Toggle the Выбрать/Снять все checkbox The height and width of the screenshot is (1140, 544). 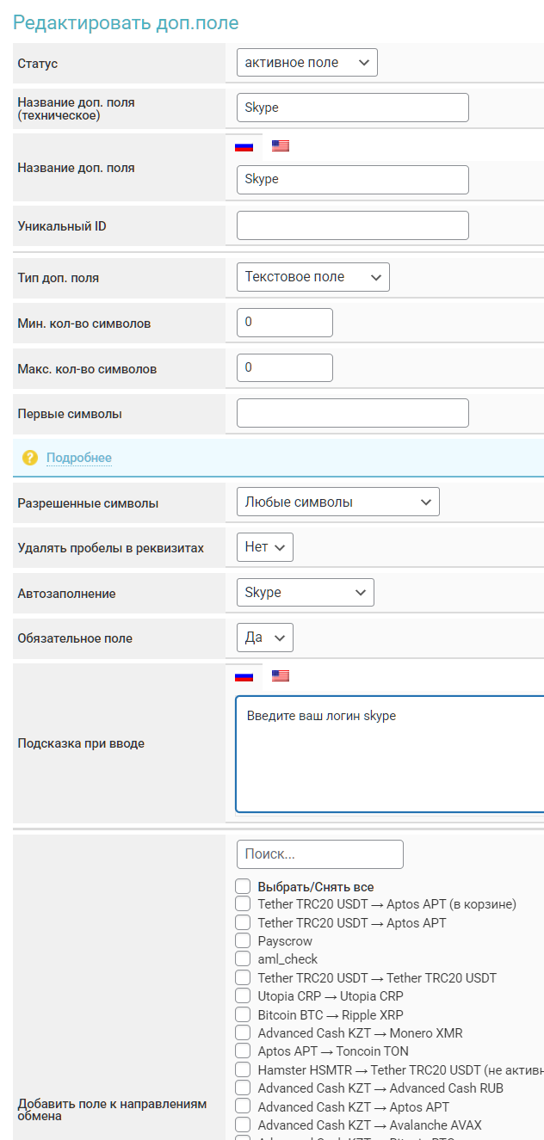click(243, 886)
